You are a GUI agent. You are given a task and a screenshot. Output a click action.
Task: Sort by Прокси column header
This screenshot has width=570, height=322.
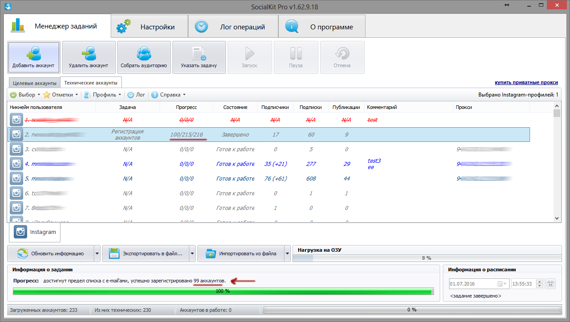coord(492,107)
